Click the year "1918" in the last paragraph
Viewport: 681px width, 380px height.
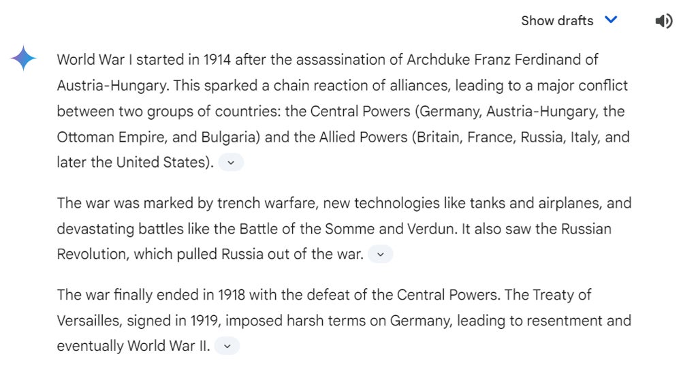tap(232, 295)
